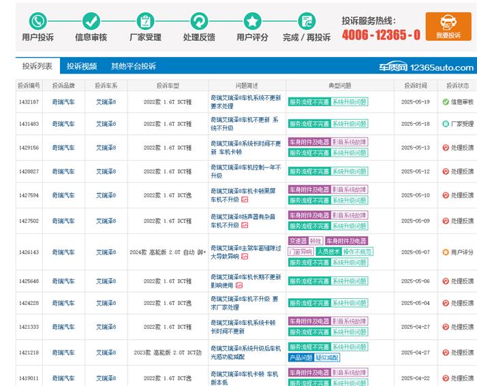Click the date 2025-05-19
477x386 pixels.
pos(415,102)
